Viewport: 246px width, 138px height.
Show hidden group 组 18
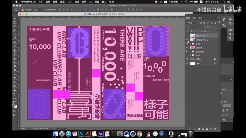coord(187,55)
